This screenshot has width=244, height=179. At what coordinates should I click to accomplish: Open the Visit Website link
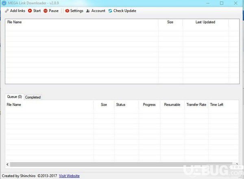[x=69, y=176]
